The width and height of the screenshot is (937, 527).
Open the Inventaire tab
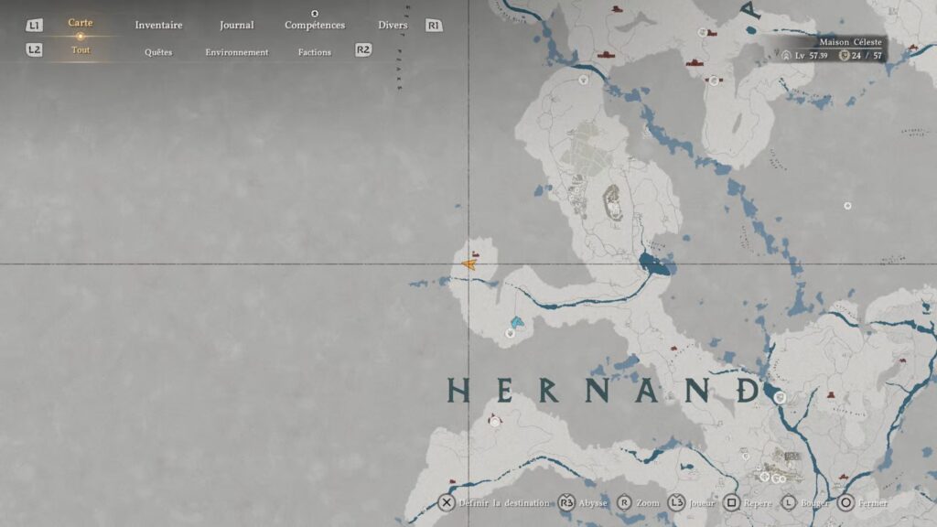[158, 25]
